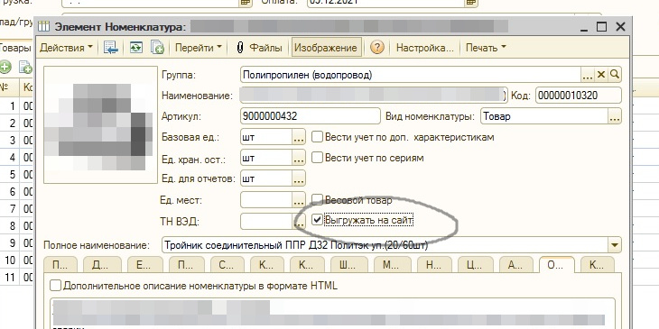Click magnifier icon in Группа field

point(615,75)
